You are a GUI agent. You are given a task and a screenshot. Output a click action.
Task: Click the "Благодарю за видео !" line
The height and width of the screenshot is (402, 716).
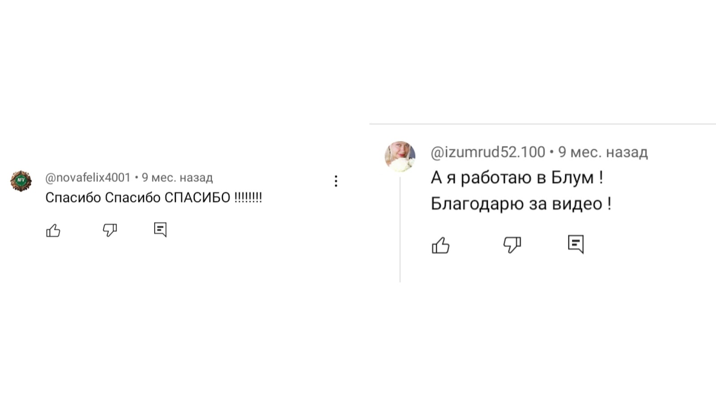pyautogui.click(x=521, y=204)
